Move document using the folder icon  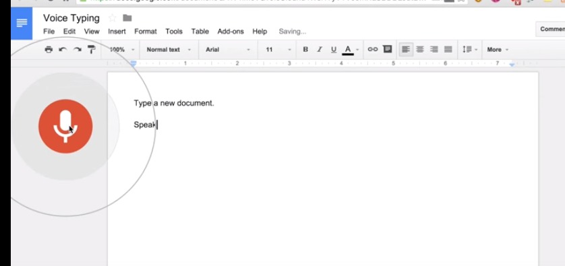pos(127,18)
